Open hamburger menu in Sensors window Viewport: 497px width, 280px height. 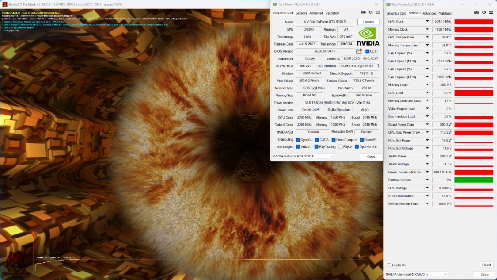[491, 12]
